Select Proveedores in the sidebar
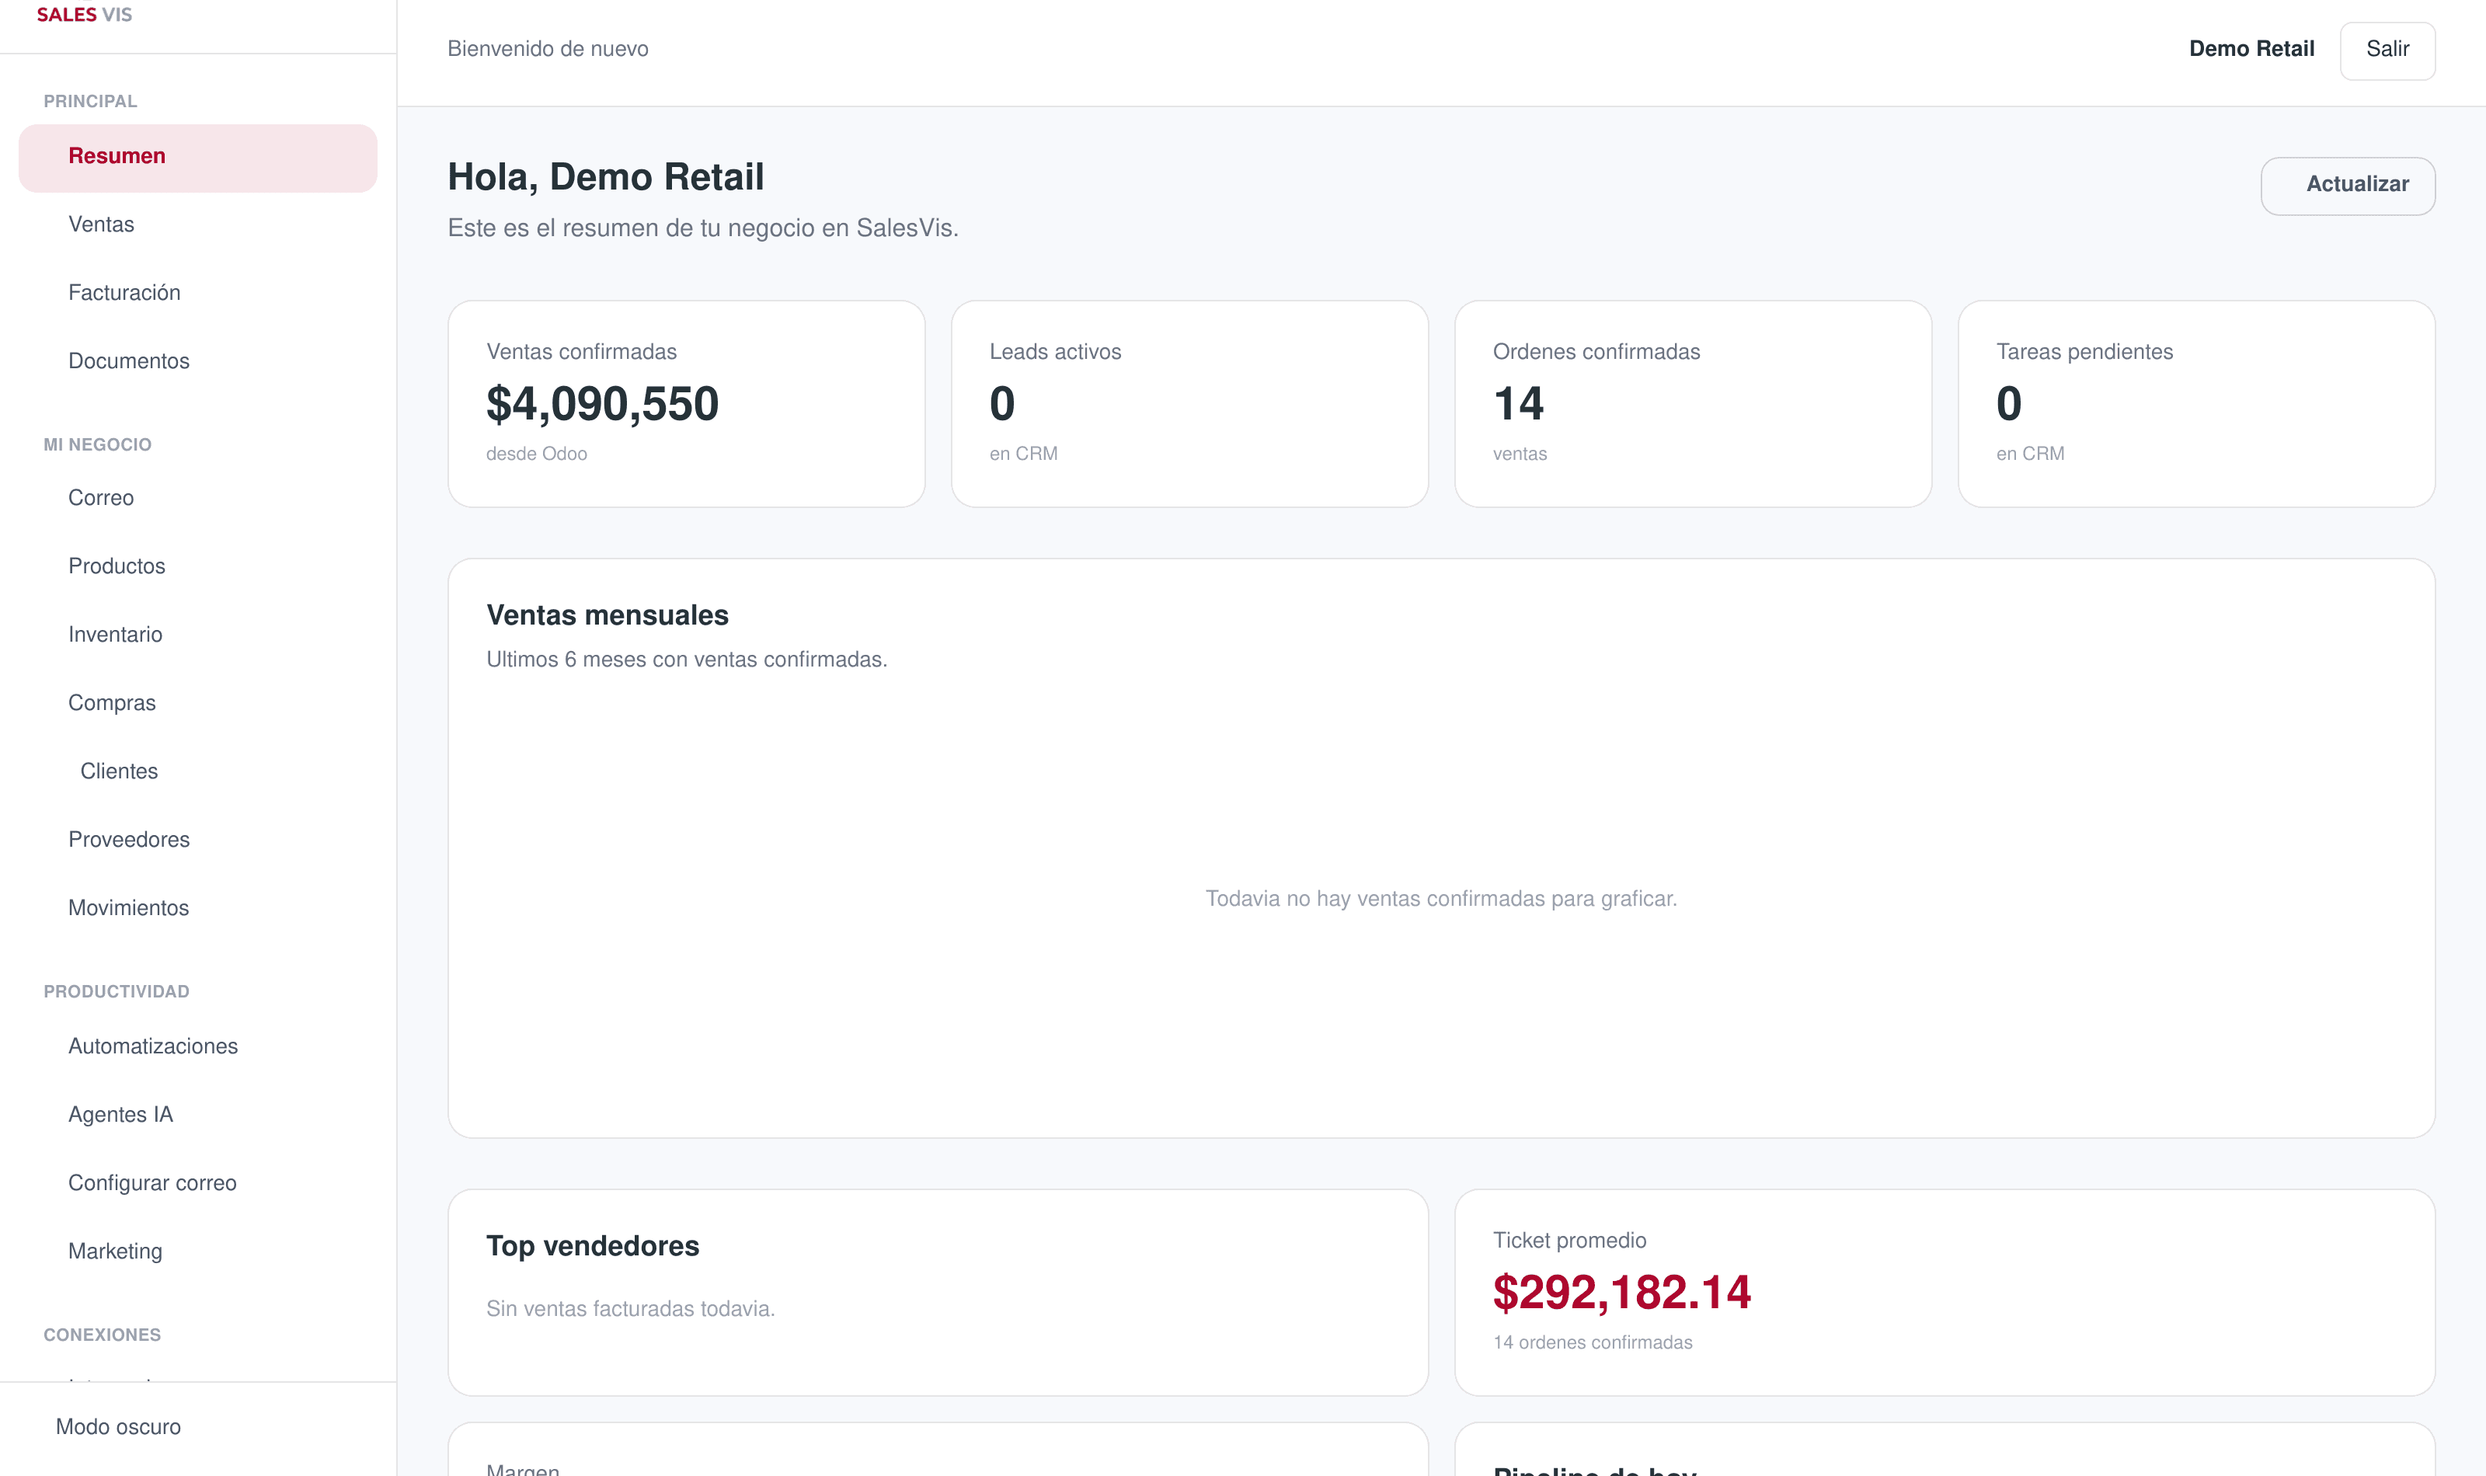Viewport: 2486px width, 1476px height. 198,840
